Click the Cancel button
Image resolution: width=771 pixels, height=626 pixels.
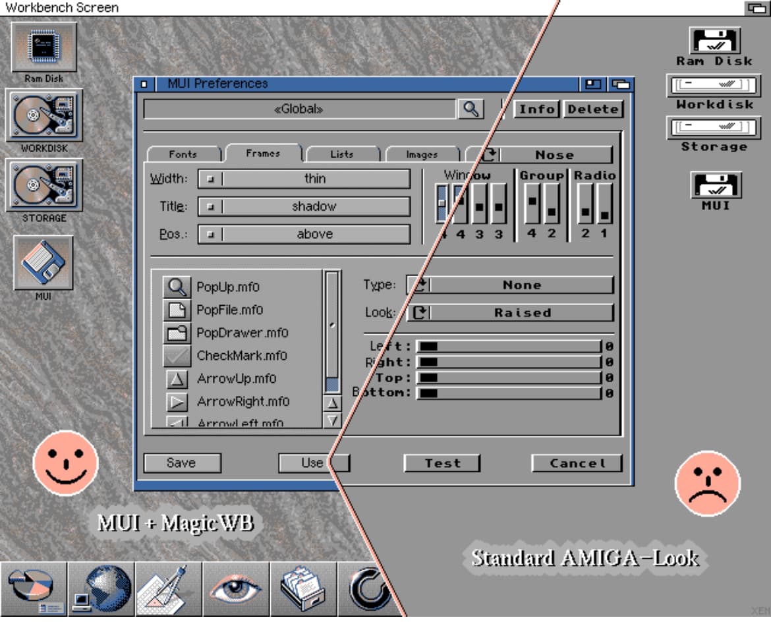(x=577, y=463)
